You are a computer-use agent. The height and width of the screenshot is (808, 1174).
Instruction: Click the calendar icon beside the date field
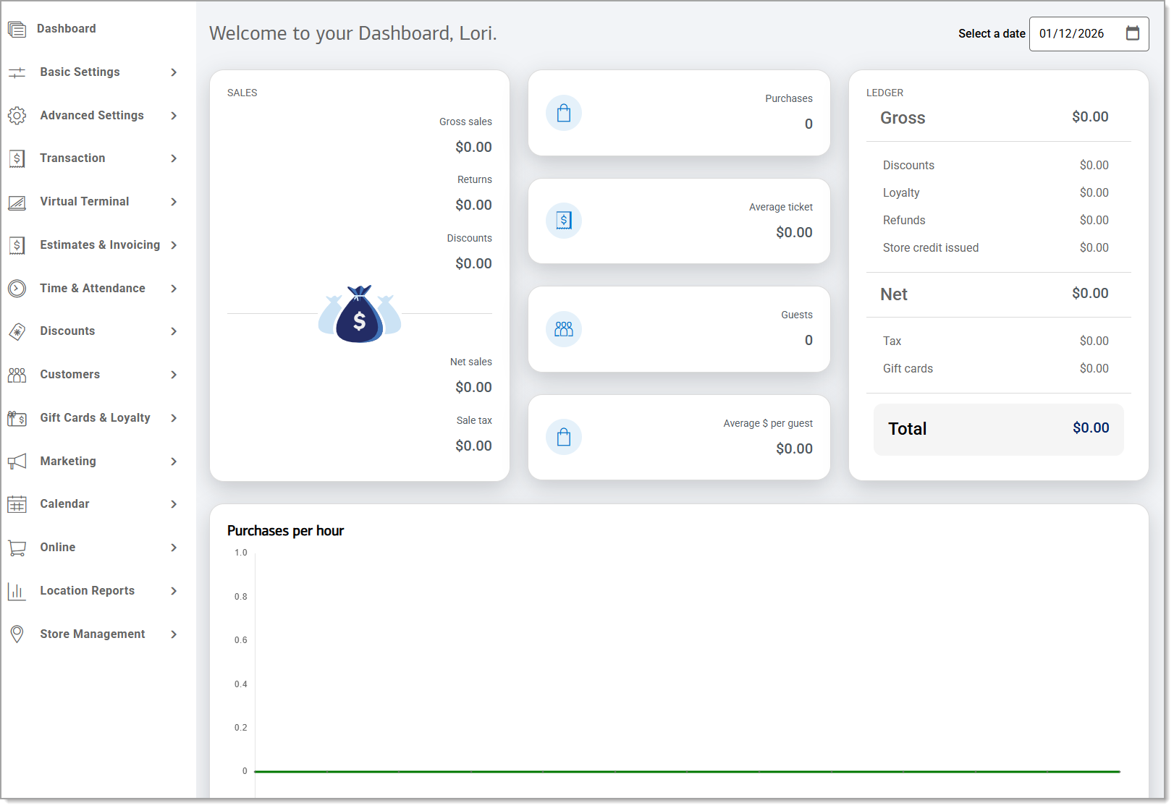click(1133, 33)
